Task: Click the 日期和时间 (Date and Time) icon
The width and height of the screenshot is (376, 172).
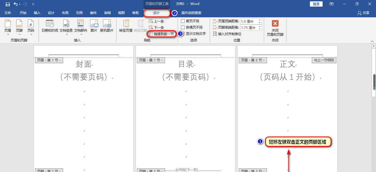Action: click(50, 26)
